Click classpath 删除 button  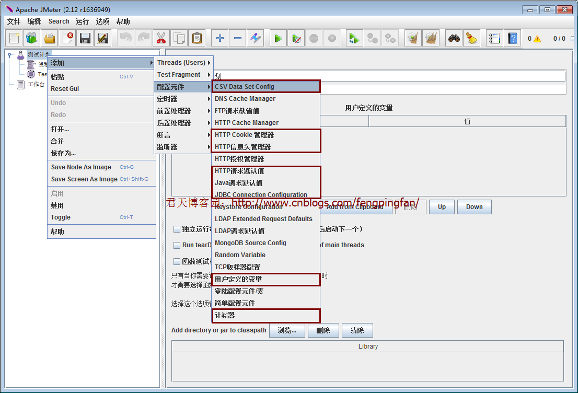pyautogui.click(x=323, y=330)
